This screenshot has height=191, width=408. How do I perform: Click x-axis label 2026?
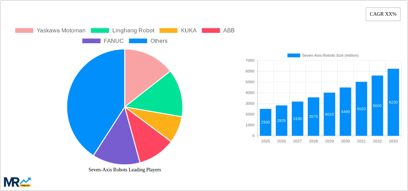[x=282, y=141]
